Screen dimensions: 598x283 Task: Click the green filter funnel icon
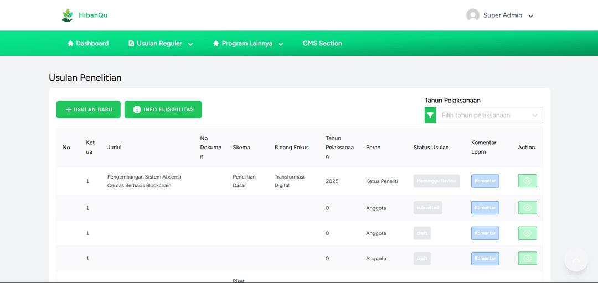(x=430, y=115)
